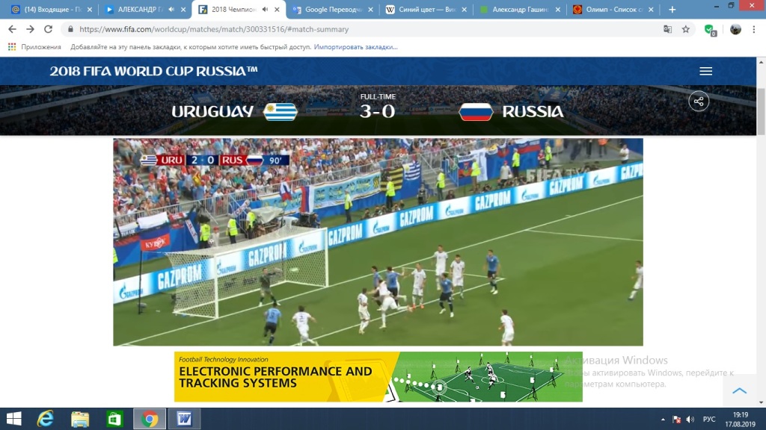Click the share icon on match header

click(699, 102)
